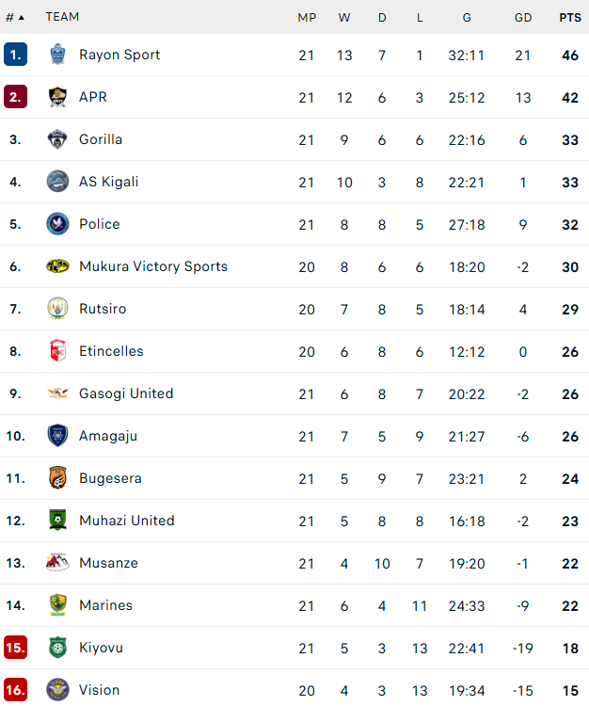Sort standings by PTS column header
Image resolution: width=589 pixels, height=706 pixels.
pos(570,17)
